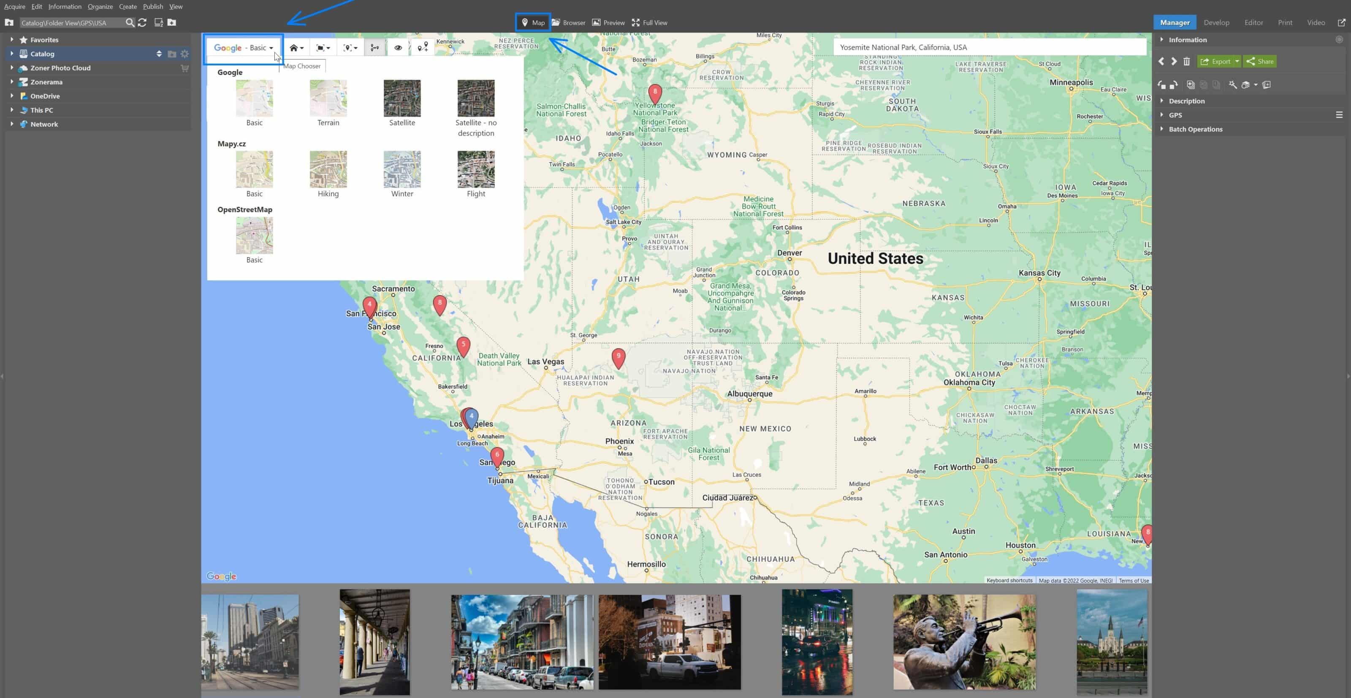Click the open in new window icon
This screenshot has width=1351, height=698.
pyautogui.click(x=1342, y=22)
